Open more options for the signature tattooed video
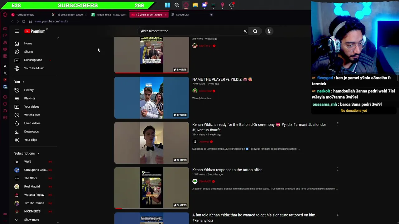The height and width of the screenshot is (224, 399). [338, 214]
